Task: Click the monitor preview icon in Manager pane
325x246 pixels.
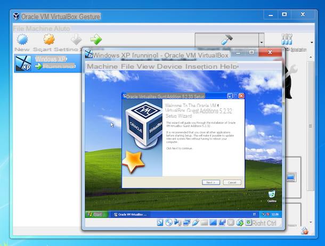Action: [291, 177]
